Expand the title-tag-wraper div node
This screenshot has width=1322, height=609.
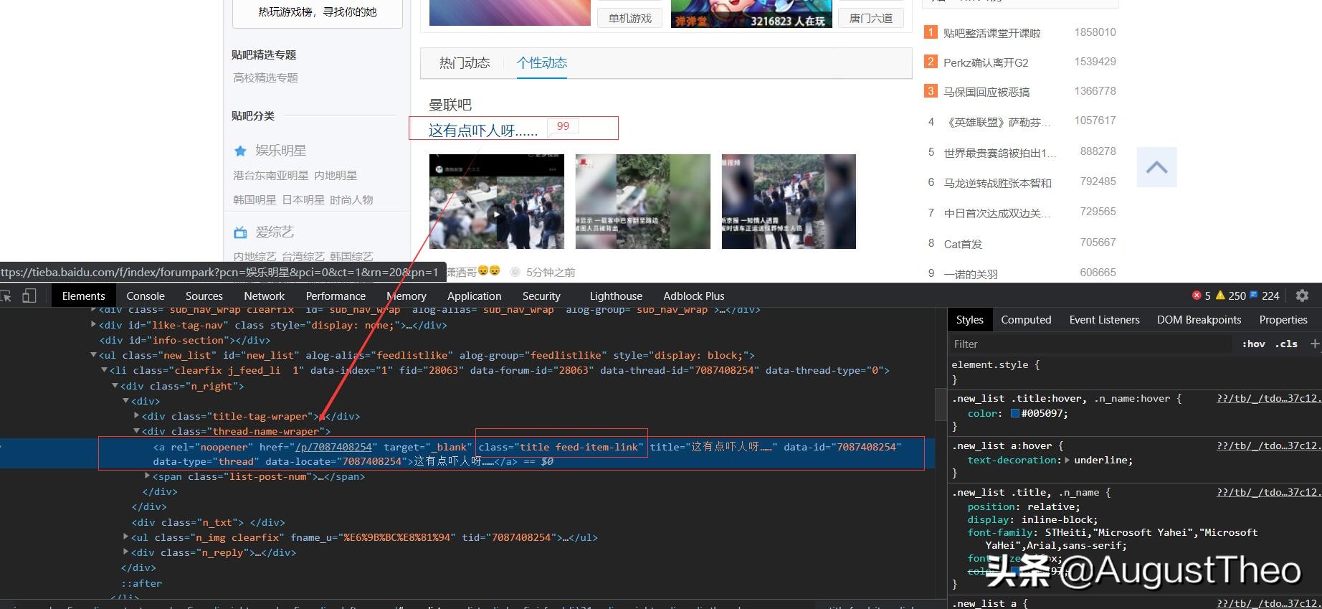pyautogui.click(x=136, y=416)
